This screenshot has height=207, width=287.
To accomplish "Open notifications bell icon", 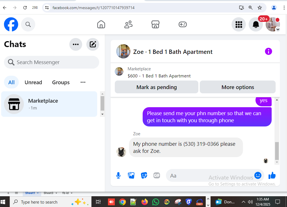I will [x=256, y=24].
